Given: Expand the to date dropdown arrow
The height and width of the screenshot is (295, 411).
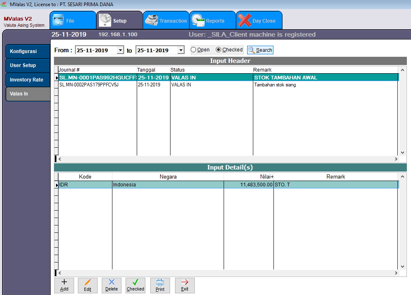Looking at the screenshot, I should point(181,50).
